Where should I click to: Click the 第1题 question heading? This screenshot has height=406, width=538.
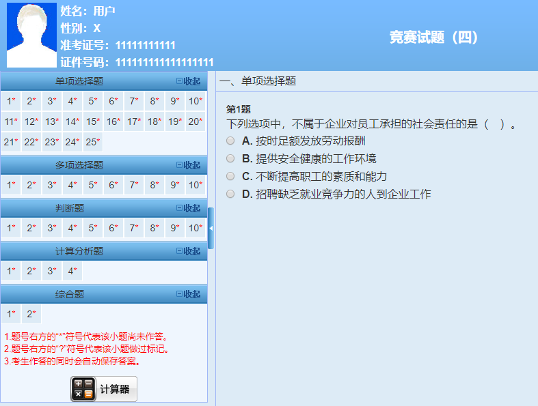(x=239, y=109)
